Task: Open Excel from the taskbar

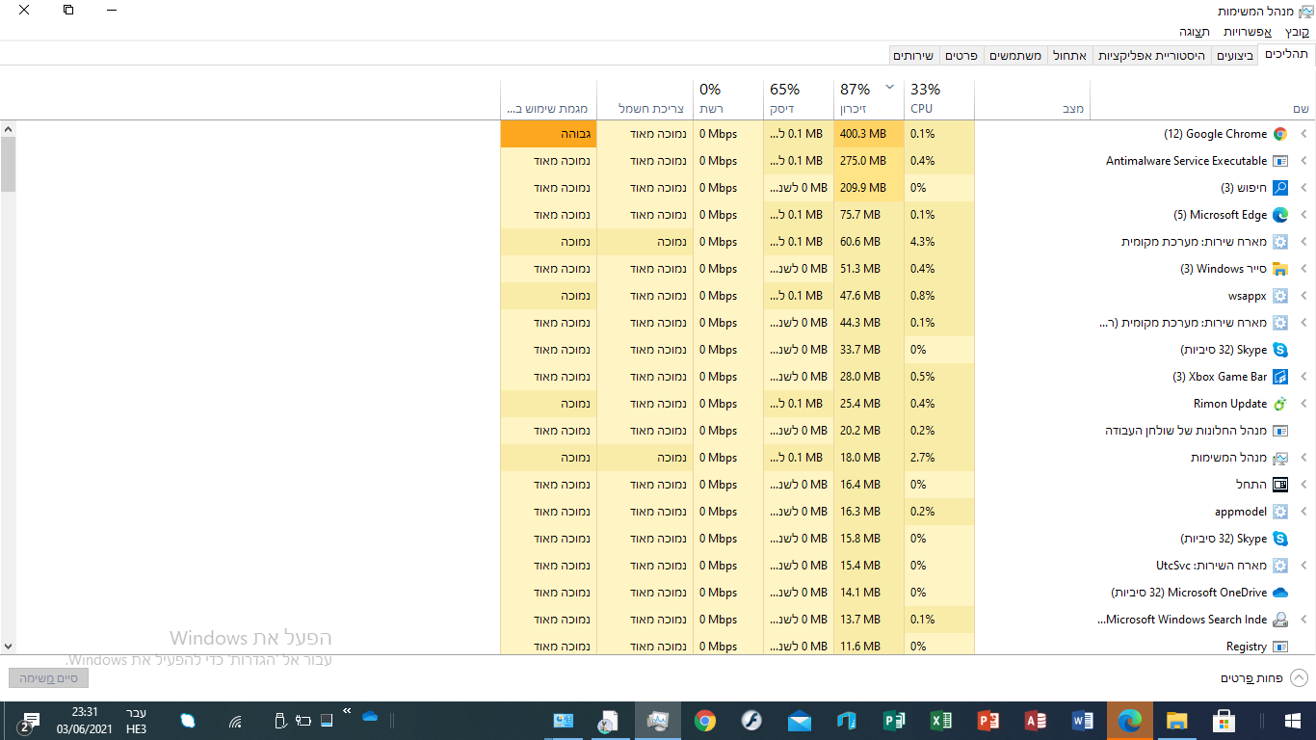Action: tap(941, 720)
